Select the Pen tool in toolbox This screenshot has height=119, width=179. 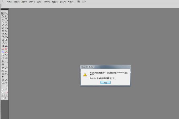click(3, 19)
